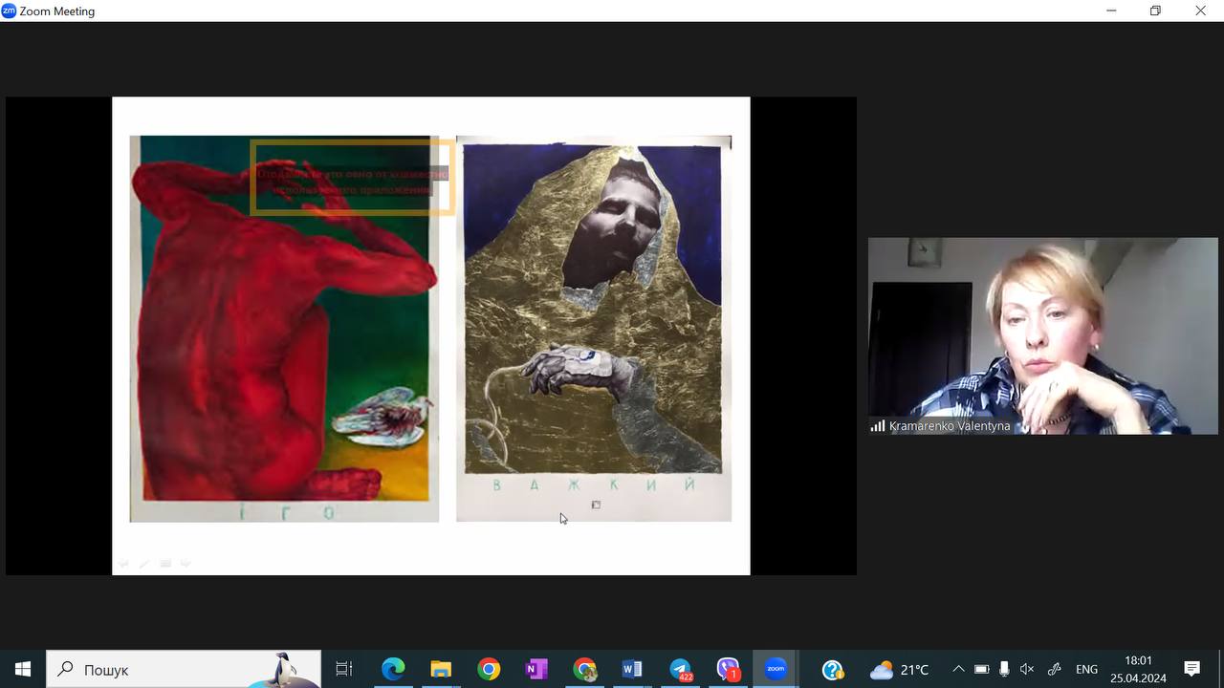Launch OneNote from the taskbar

(x=536, y=669)
